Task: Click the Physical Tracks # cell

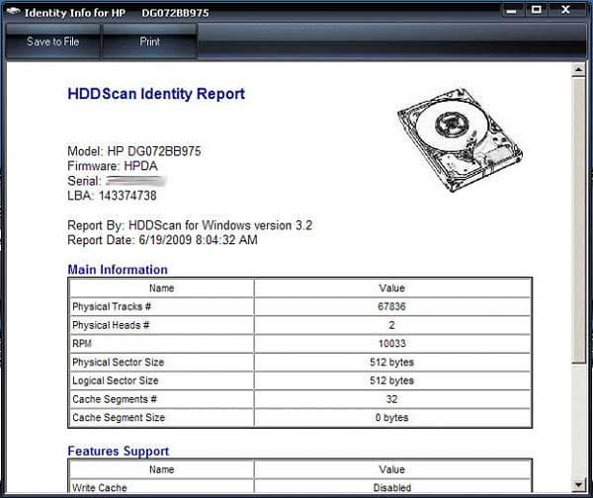Action: 161,306
